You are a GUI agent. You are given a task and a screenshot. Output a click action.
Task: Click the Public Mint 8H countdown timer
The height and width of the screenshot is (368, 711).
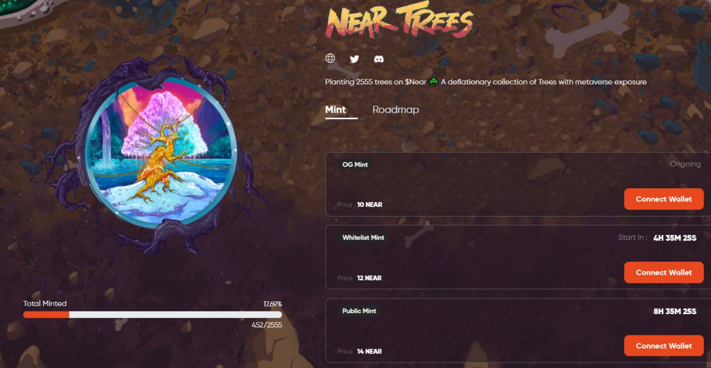pos(675,311)
